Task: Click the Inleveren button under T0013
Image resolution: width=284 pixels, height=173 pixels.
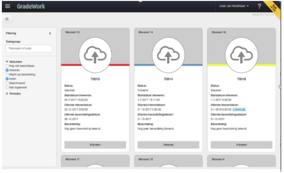Action: pyautogui.click(x=95, y=145)
